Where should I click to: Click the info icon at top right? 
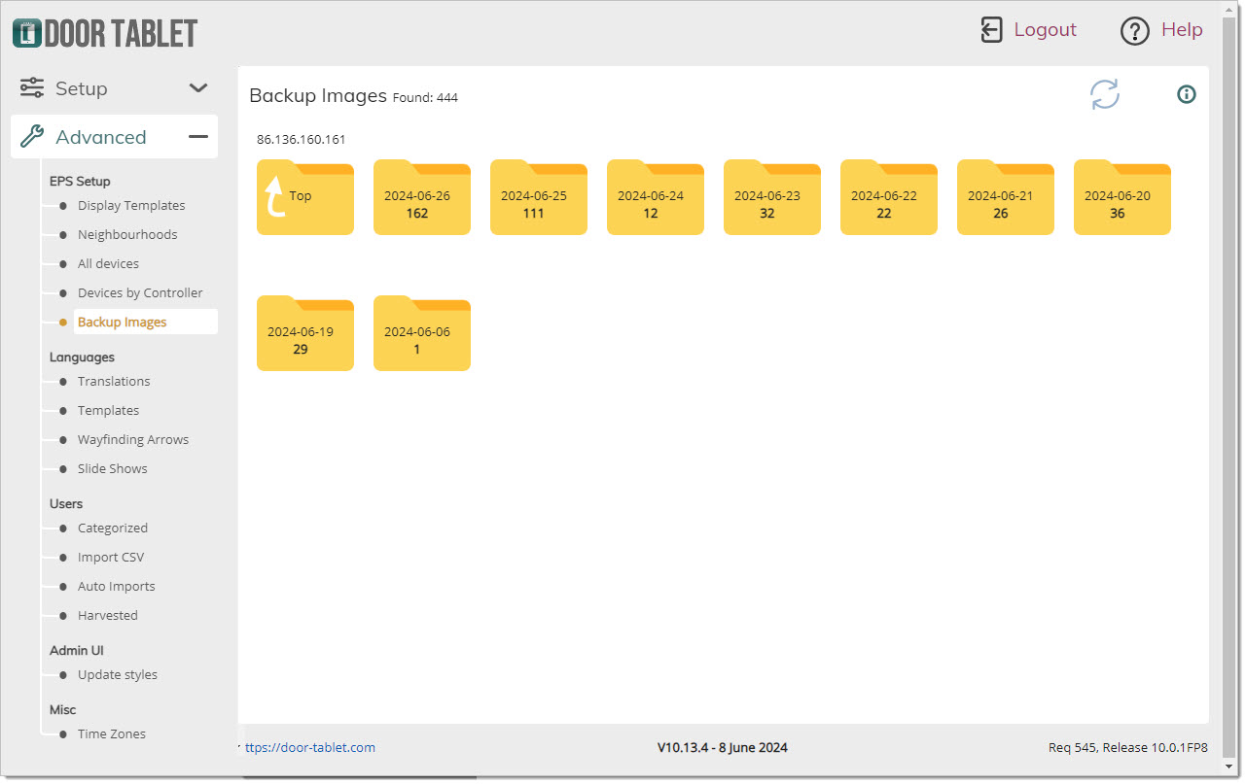[1186, 94]
